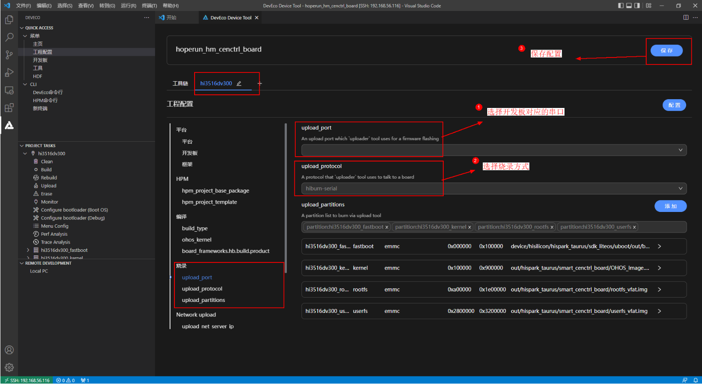Open DevEco Device Tool sidebar icon
This screenshot has height=384, width=702.
click(9, 126)
